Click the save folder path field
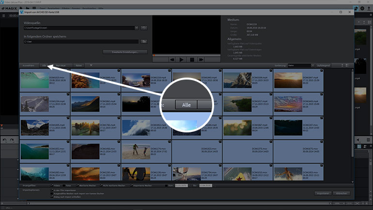This screenshot has width=373, height=210. 81,41
